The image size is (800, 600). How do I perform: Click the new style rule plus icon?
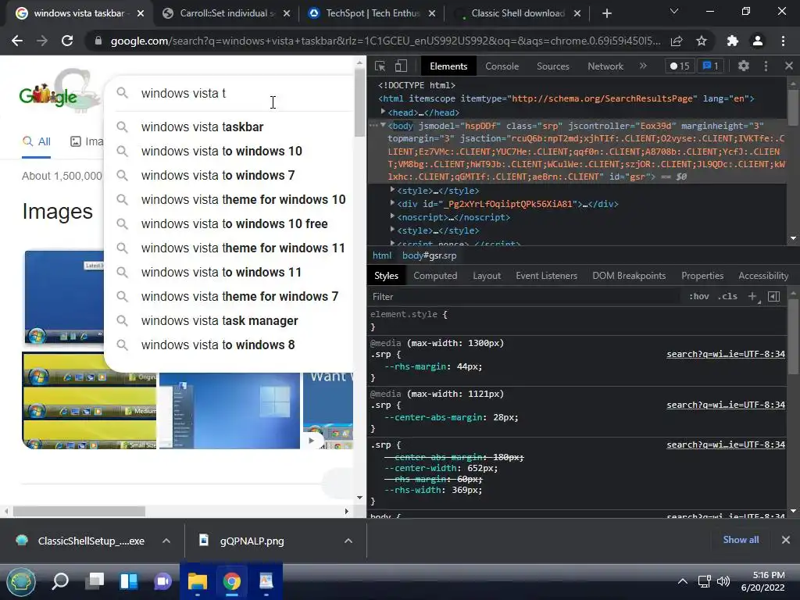(752, 296)
